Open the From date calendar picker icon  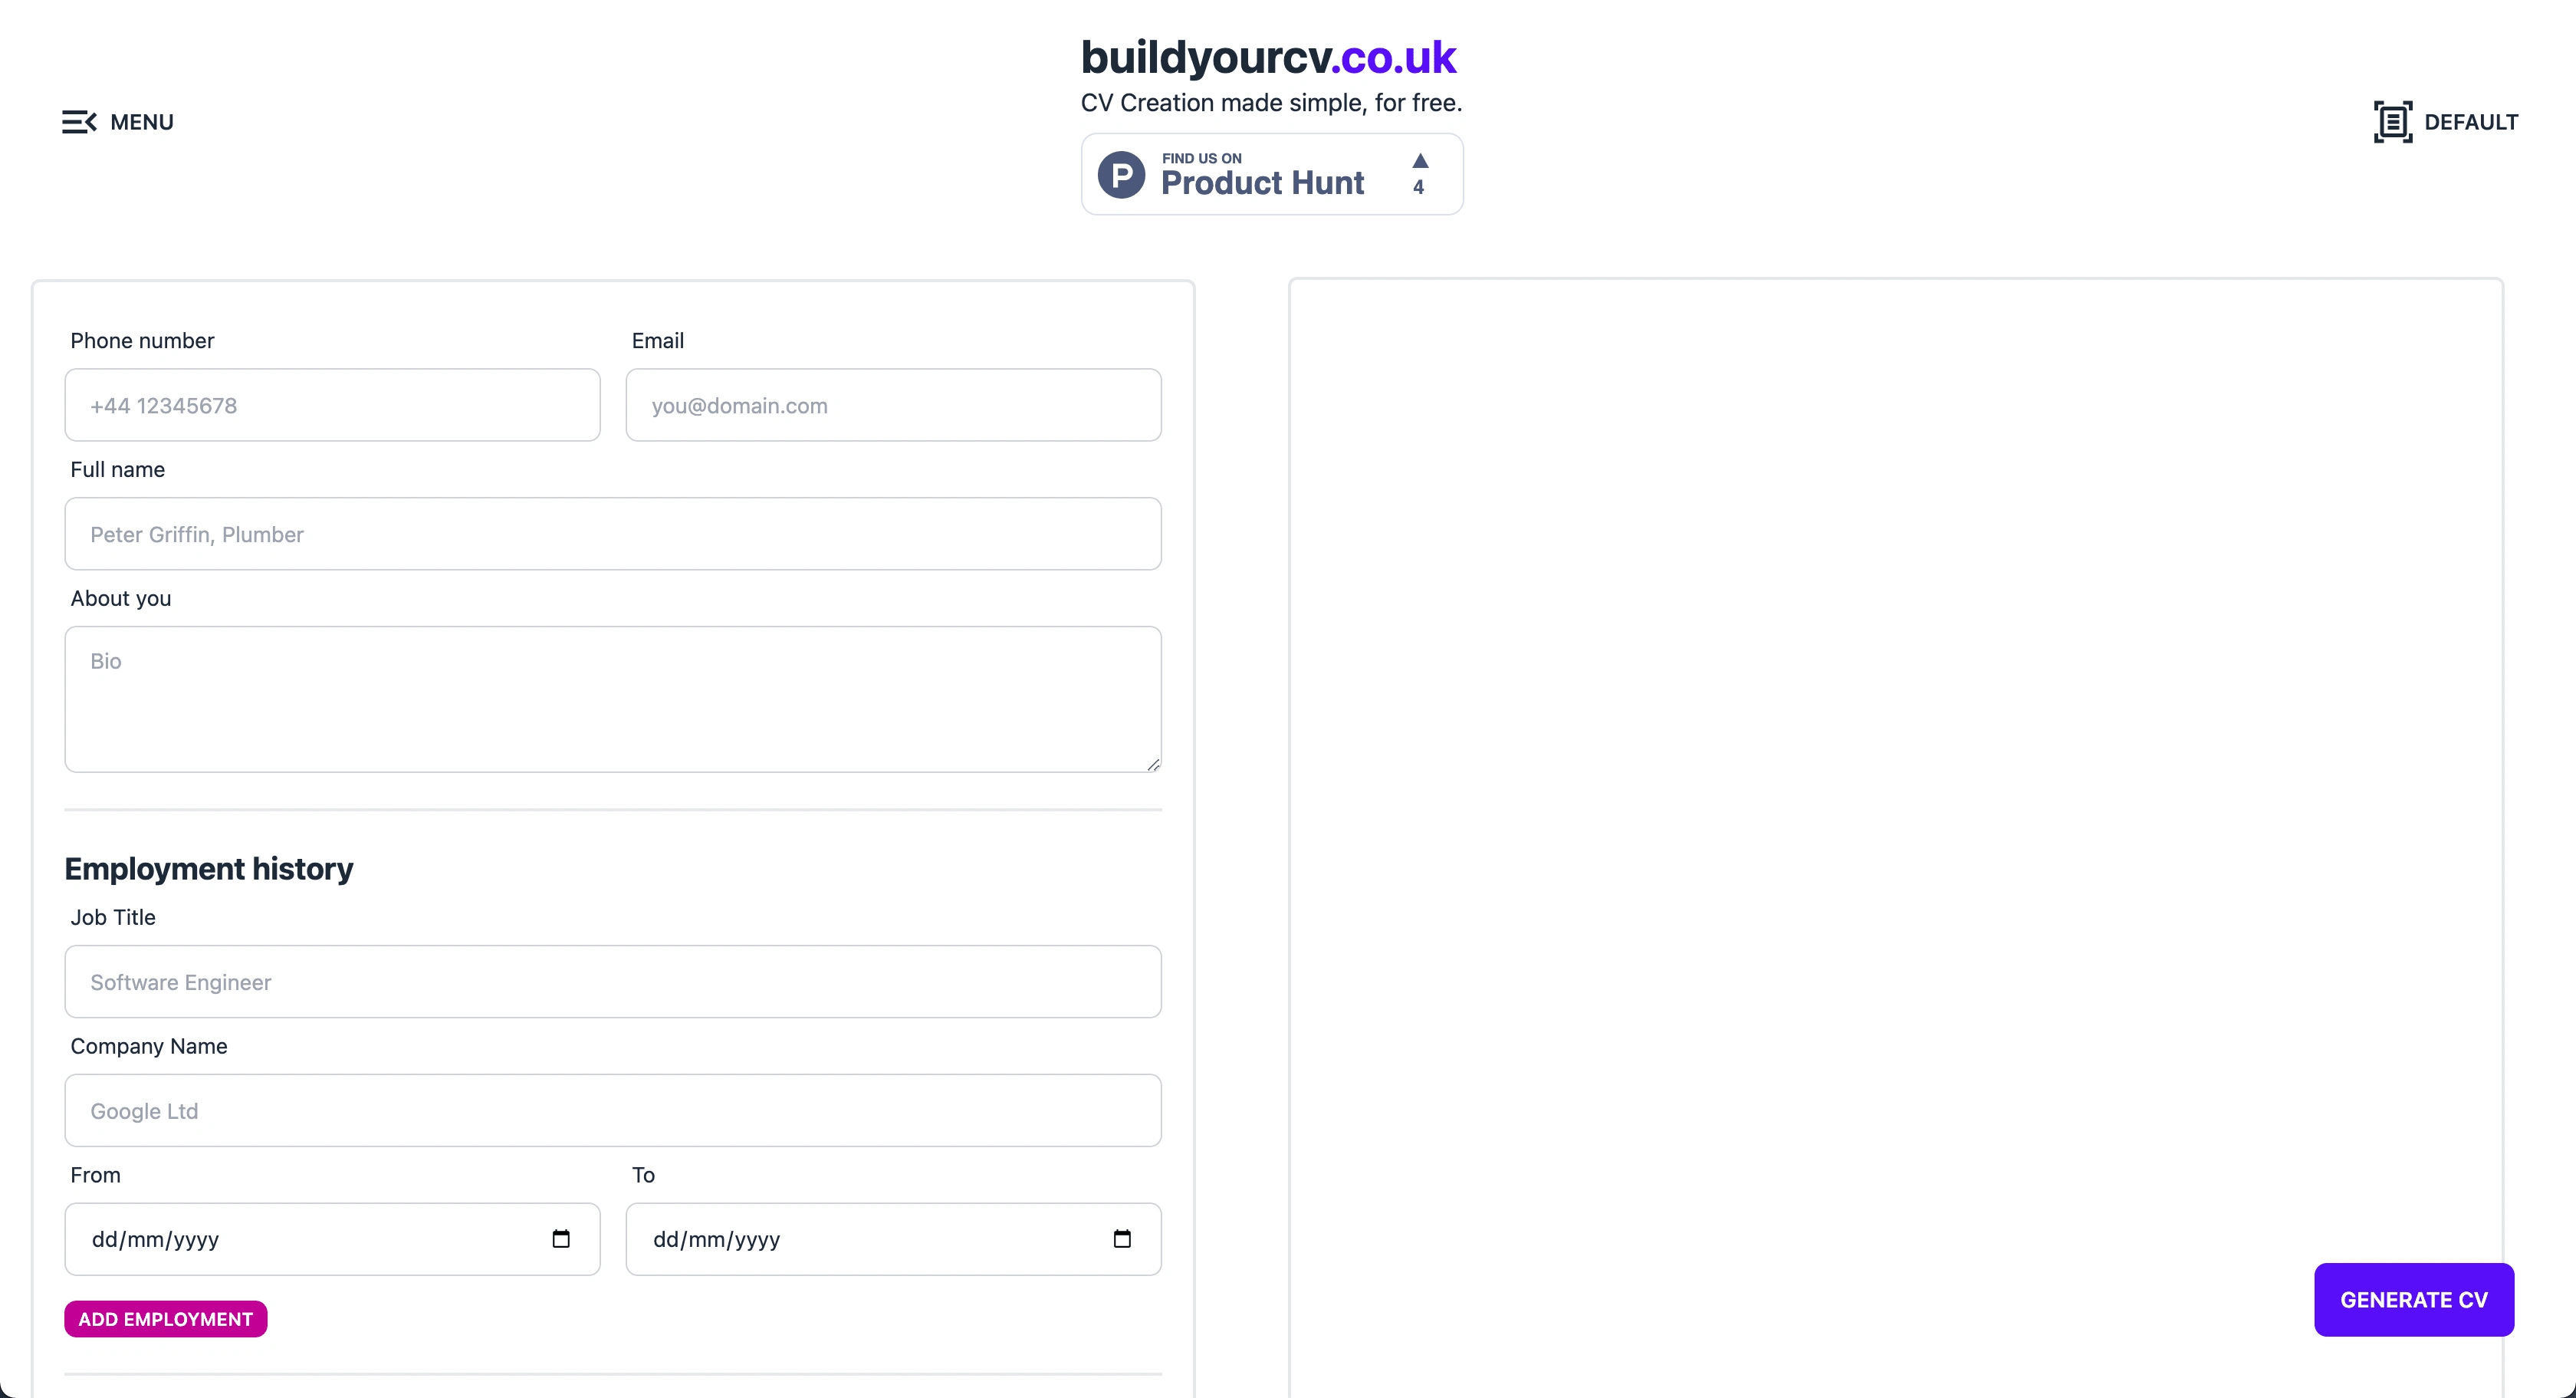click(x=561, y=1239)
